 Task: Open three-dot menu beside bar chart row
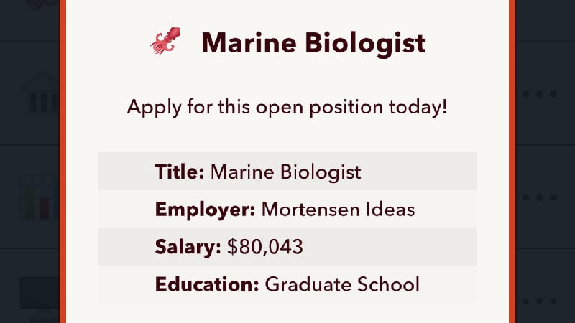click(x=540, y=197)
